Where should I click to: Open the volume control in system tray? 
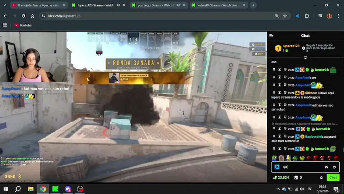coord(302,189)
